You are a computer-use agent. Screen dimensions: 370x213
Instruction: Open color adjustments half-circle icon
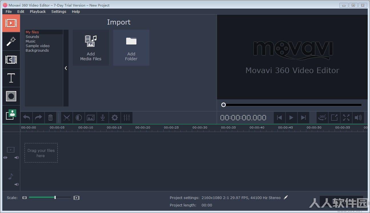(x=79, y=118)
